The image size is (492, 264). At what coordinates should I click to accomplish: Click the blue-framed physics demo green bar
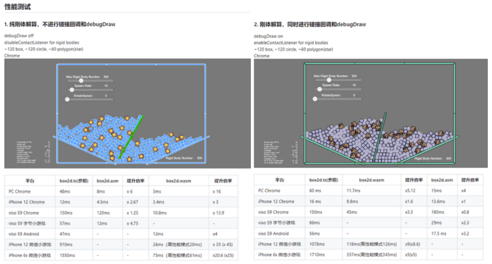[x=131, y=137]
